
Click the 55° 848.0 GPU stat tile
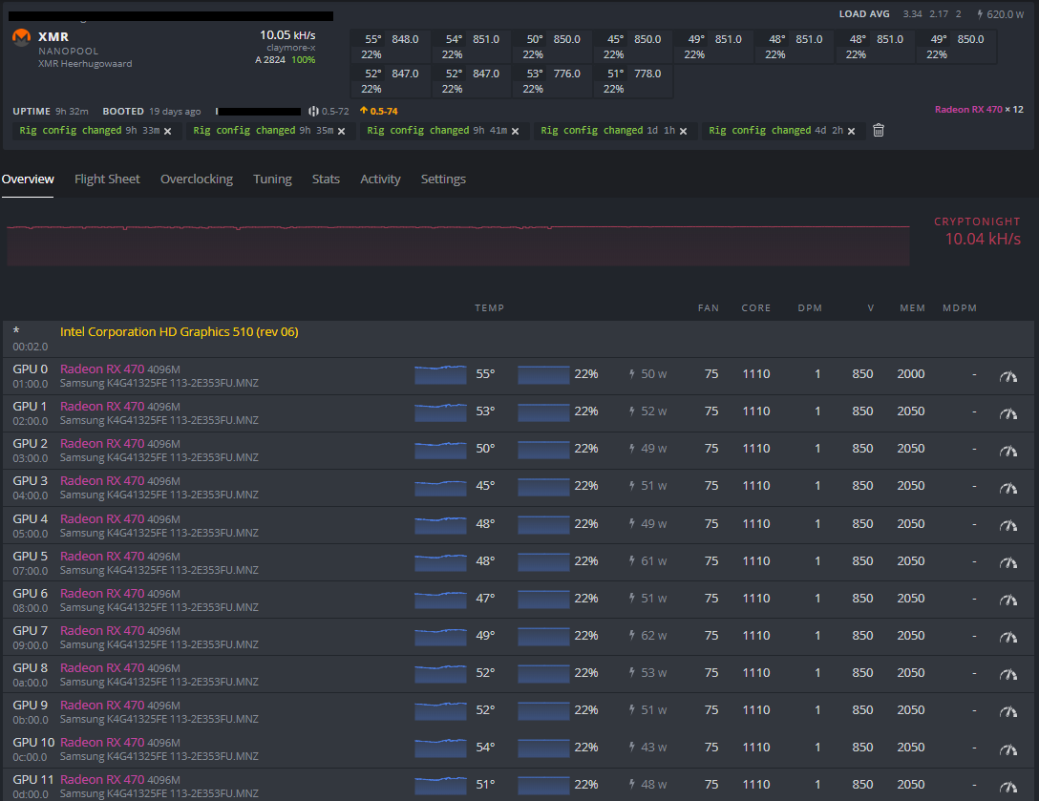[x=391, y=47]
